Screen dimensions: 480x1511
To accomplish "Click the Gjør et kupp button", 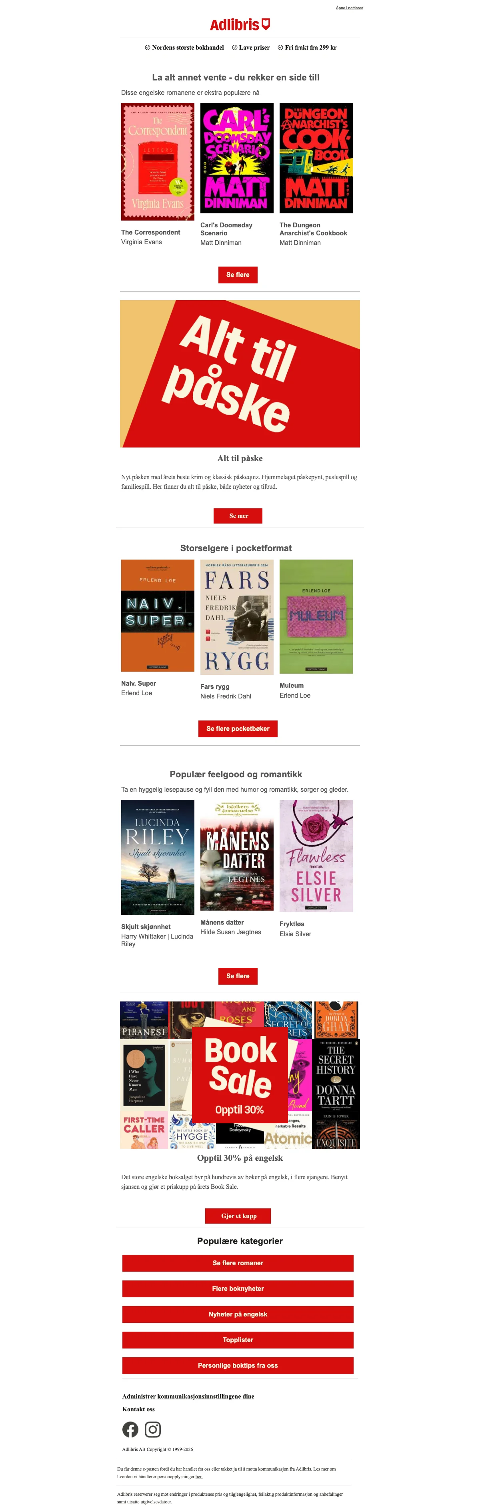I will tap(238, 1216).
